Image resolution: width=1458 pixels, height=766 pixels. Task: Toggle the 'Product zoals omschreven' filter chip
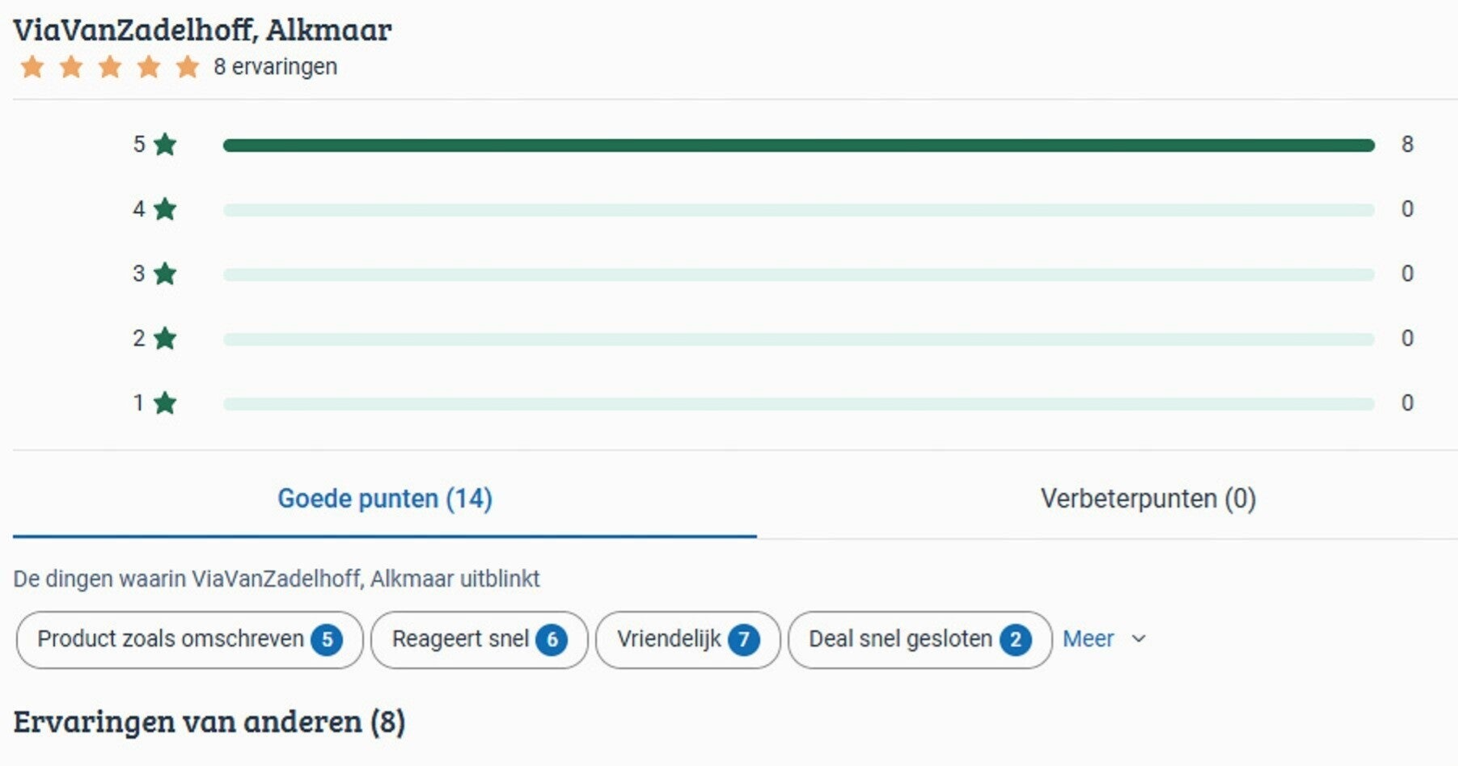[x=189, y=640]
